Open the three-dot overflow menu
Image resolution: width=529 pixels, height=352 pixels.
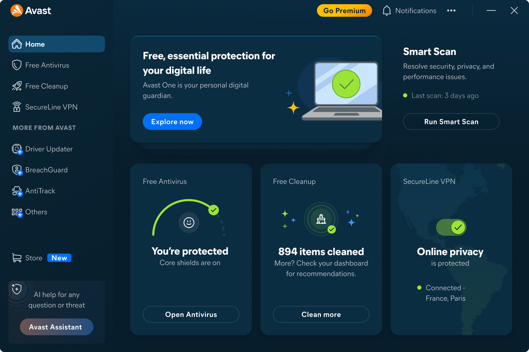451,10
